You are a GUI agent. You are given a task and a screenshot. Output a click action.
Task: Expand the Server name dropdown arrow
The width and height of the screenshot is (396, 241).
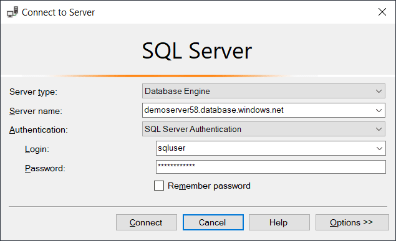tap(379, 110)
